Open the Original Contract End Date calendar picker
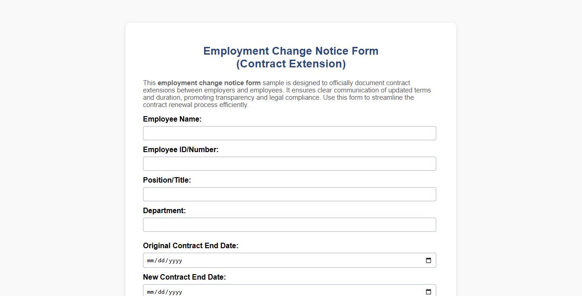582x296 pixels. pos(428,260)
